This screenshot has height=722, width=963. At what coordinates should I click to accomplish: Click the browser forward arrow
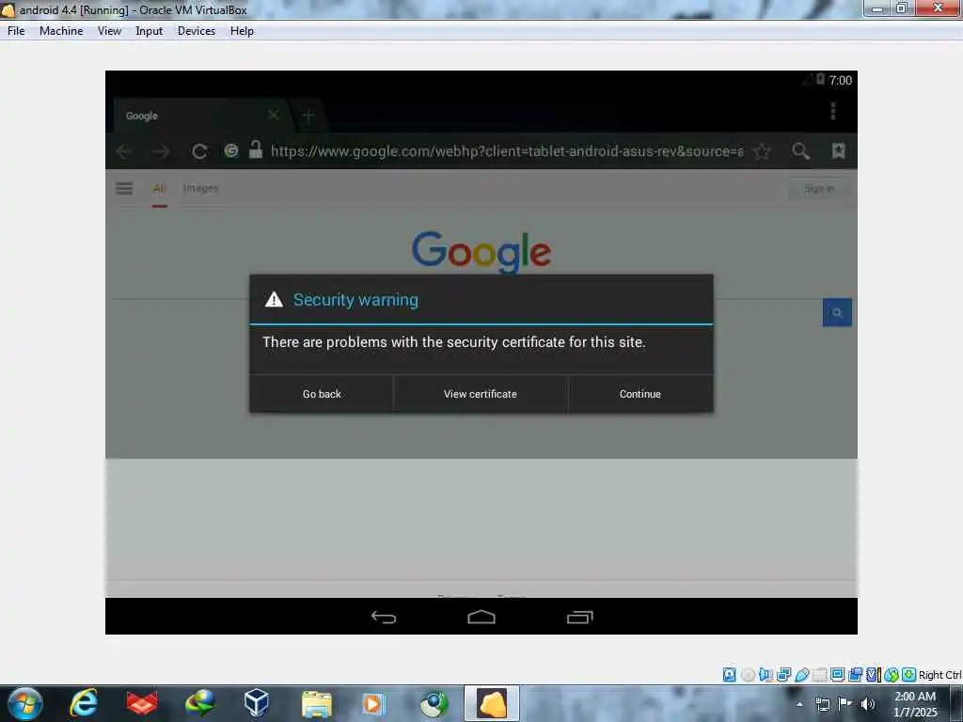coord(161,151)
